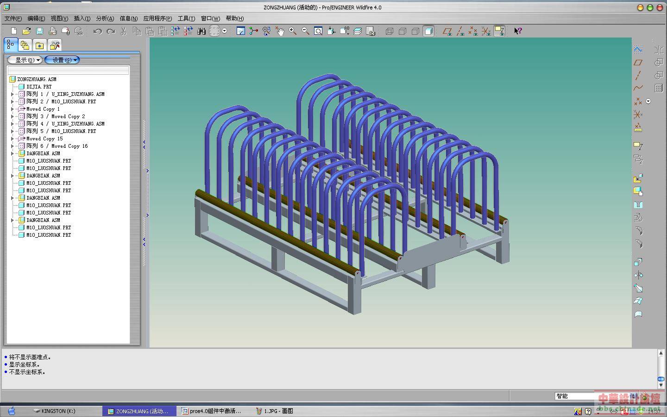Open an existing file via folder icon
Viewport: 667px width, 417px height.
pos(26,31)
